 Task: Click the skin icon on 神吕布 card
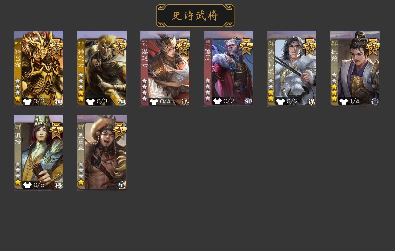click(27, 101)
